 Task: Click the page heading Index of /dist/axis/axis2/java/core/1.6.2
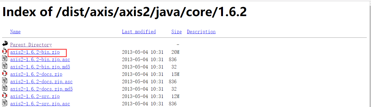click(x=124, y=12)
